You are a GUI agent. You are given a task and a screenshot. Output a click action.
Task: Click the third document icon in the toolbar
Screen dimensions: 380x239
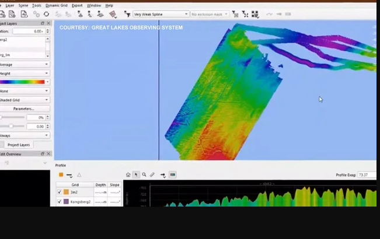pos(24,14)
